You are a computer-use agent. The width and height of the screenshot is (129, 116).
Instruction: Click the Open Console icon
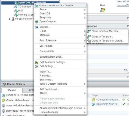pyautogui.click(x=37, y=22)
